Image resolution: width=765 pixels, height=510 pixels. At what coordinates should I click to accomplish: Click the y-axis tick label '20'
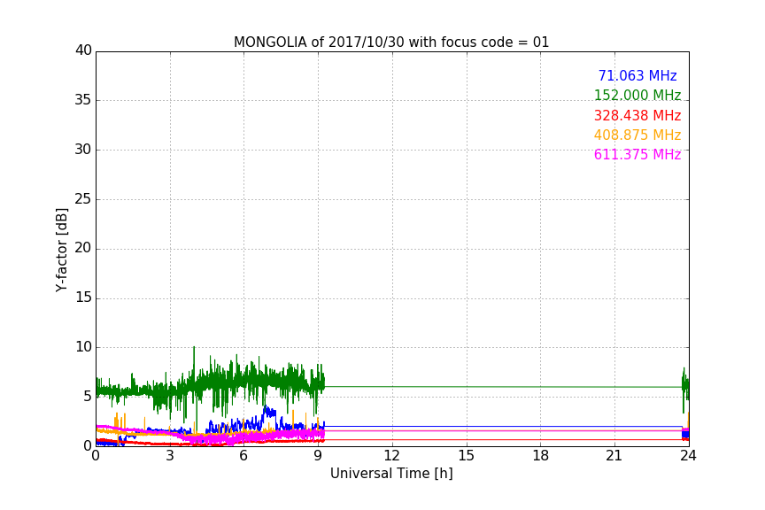[83, 248]
